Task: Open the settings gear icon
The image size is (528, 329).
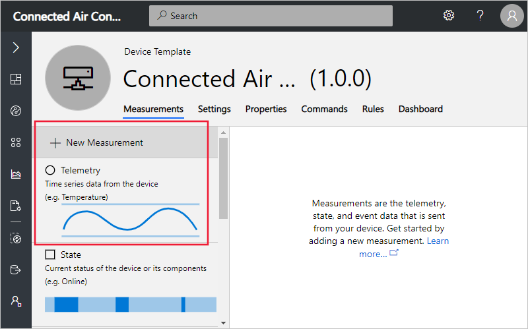Action: (x=449, y=15)
